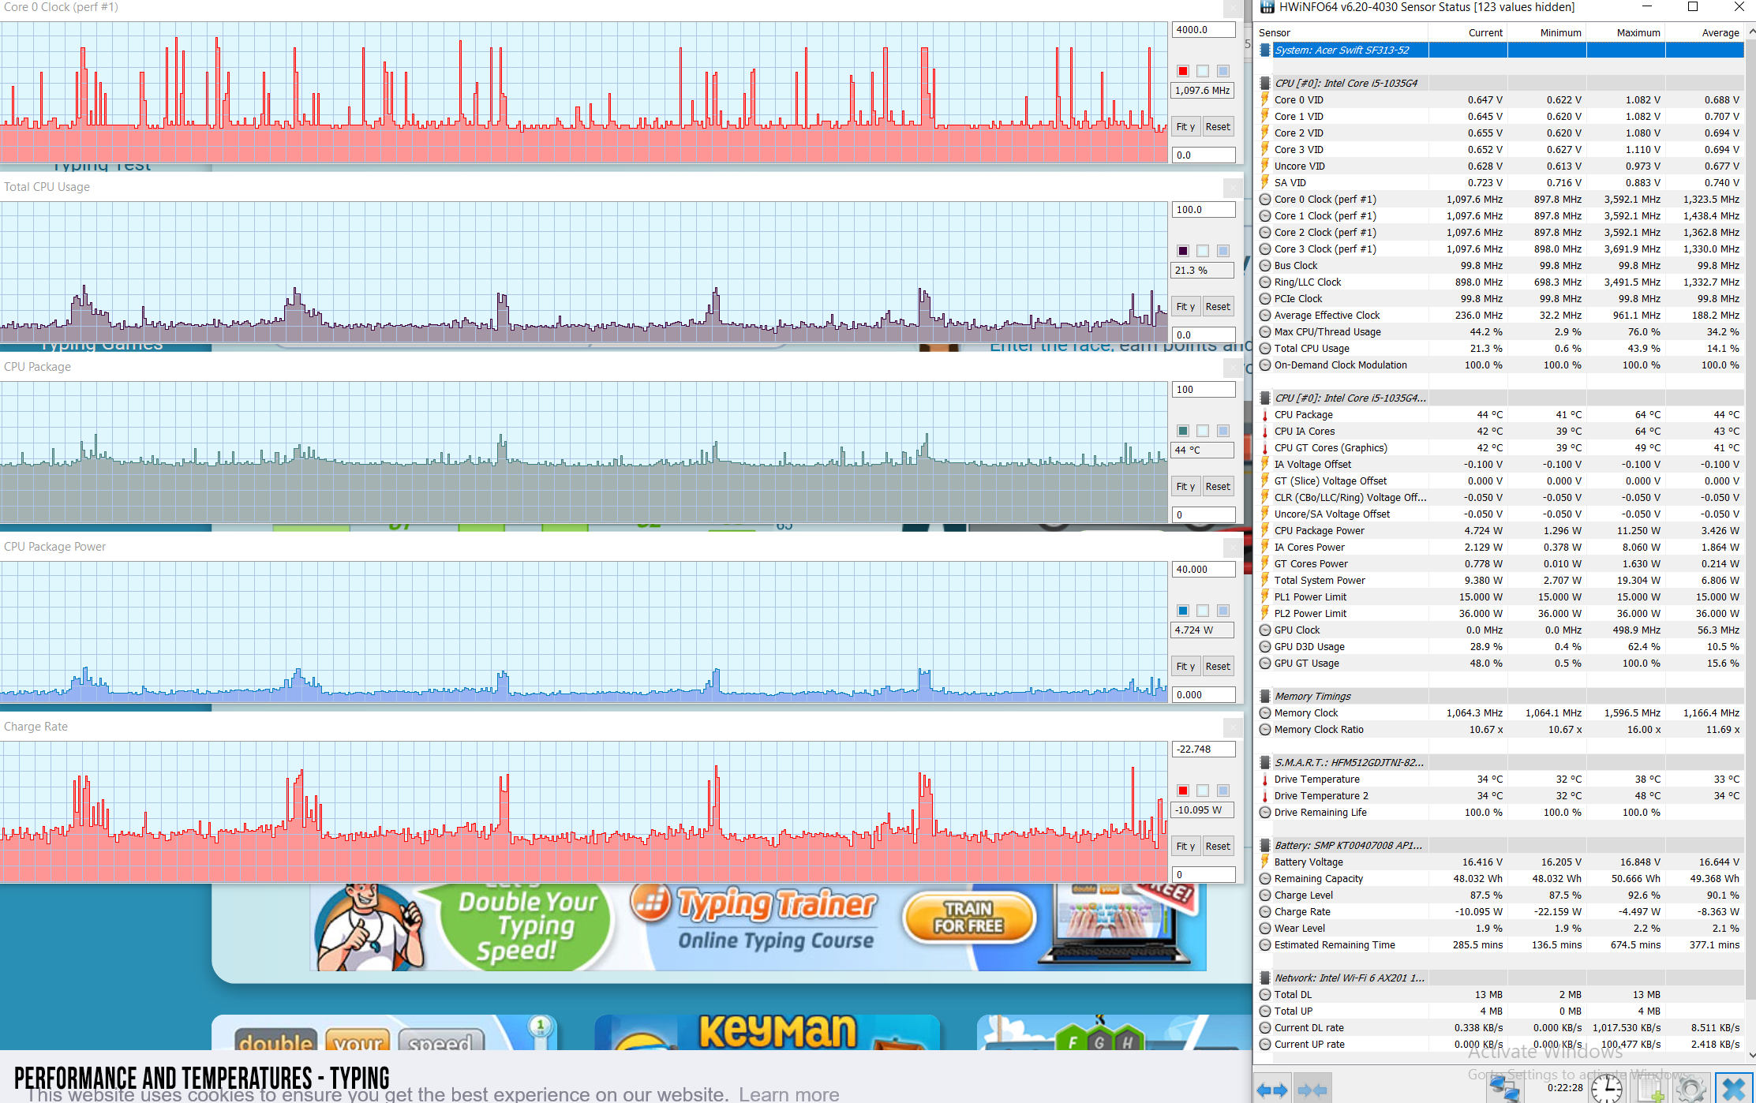Close the Charge Rate graph panel

1233,727
